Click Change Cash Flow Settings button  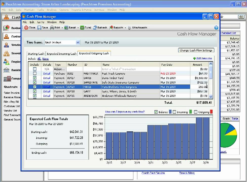coord(196,50)
